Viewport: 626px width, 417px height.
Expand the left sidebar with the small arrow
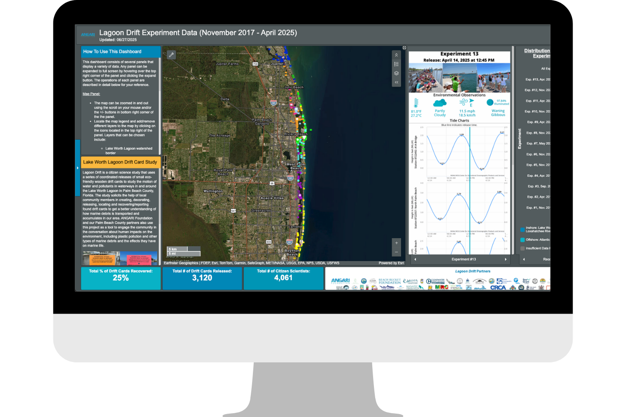point(78,168)
